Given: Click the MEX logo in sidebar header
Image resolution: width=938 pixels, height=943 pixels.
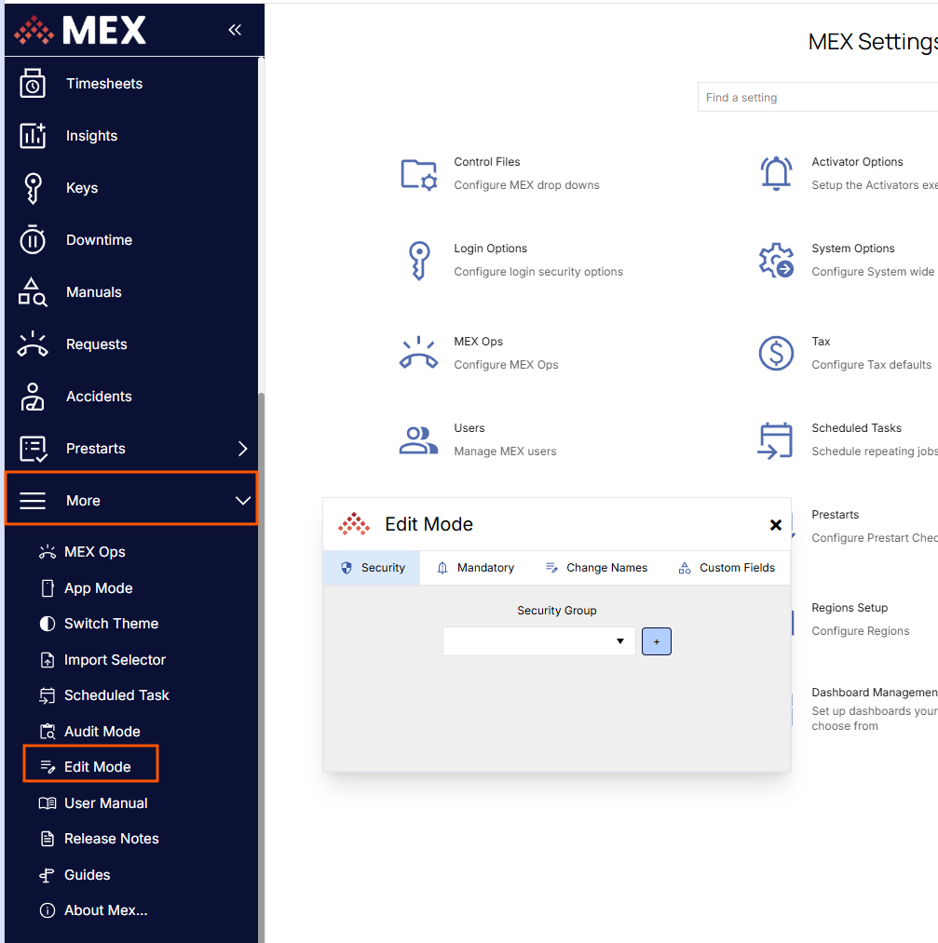Looking at the screenshot, I should point(79,30).
